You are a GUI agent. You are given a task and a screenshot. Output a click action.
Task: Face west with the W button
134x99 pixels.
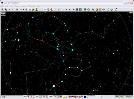pyautogui.click(x=73, y=10)
